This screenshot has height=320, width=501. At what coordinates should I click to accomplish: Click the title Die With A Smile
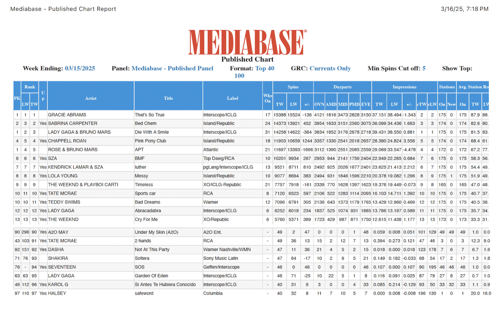coord(152,132)
